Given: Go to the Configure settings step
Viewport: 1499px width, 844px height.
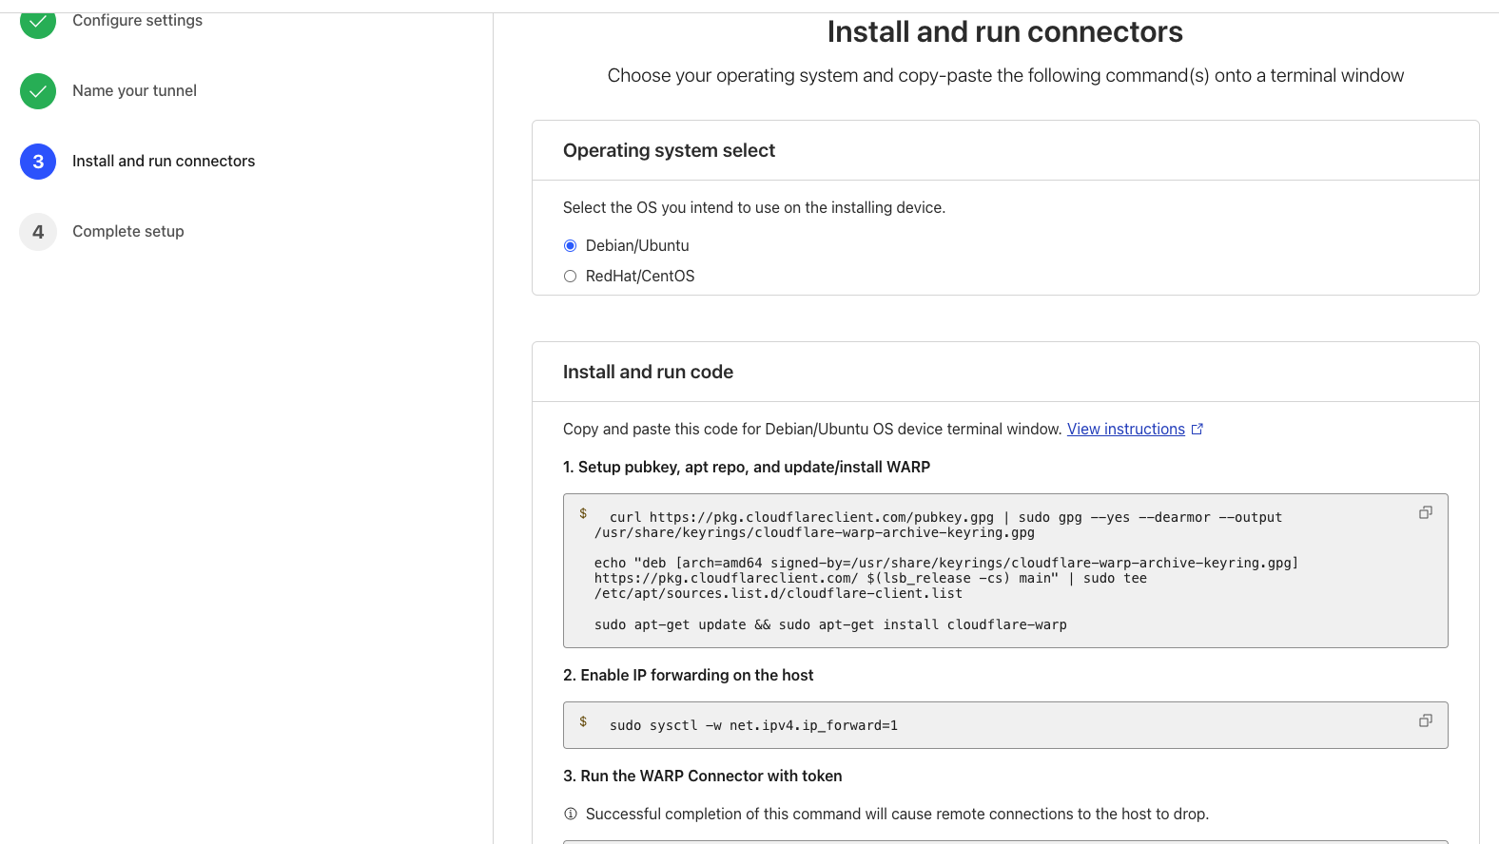Looking at the screenshot, I should (137, 21).
